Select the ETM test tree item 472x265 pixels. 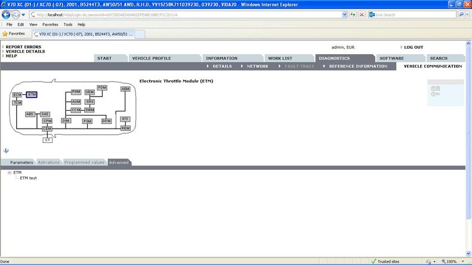(28, 178)
